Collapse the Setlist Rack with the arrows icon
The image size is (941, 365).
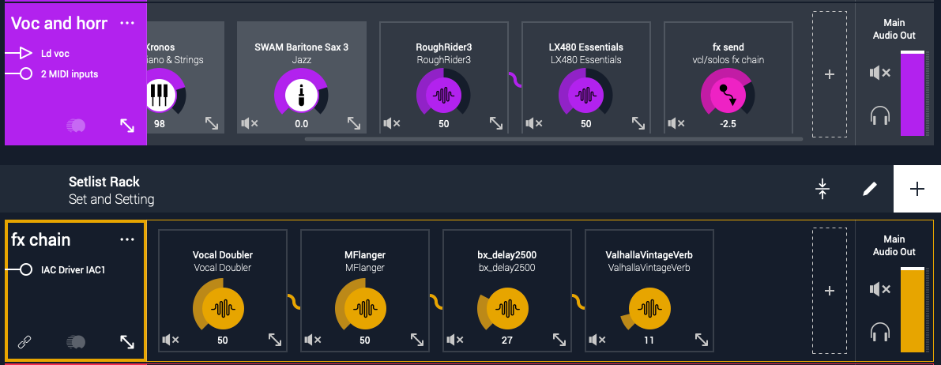point(822,189)
